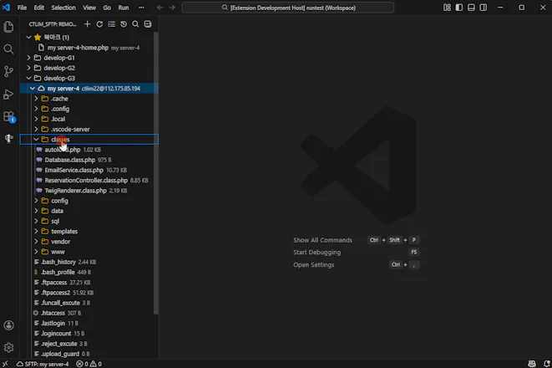Refresh the remote server tree
The image size is (552, 368).
pyautogui.click(x=99, y=24)
